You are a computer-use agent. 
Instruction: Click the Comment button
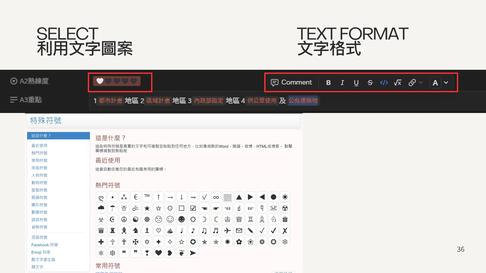point(291,82)
